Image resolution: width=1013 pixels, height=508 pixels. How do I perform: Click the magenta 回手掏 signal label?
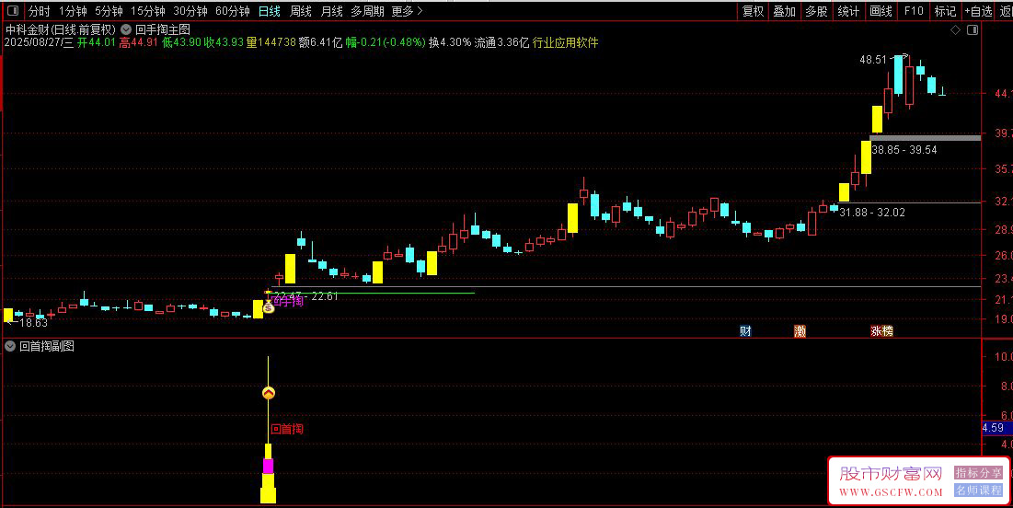pos(288,301)
